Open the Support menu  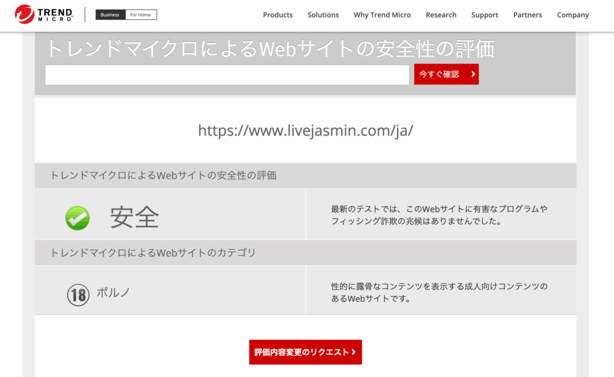(x=484, y=15)
